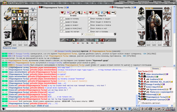Viewport: 177px width, 112px height.
Task: Click the grey shield icon beside Вперед
Action: tap(115, 34)
